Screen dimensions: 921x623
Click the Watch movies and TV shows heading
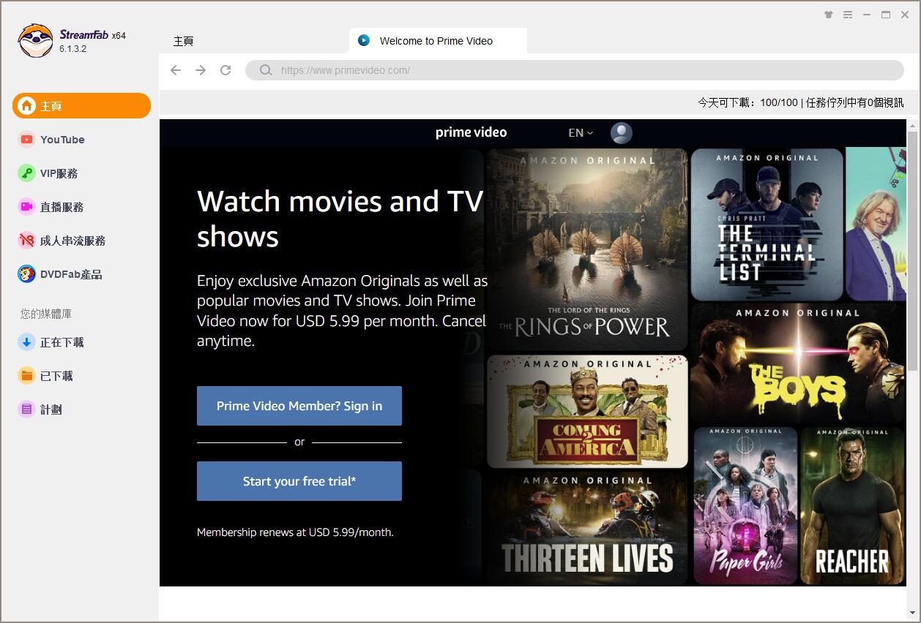click(340, 219)
